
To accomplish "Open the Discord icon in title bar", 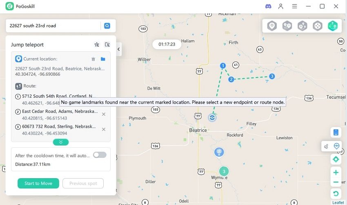I will point(268,6).
